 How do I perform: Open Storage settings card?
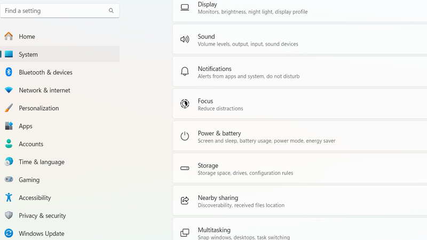(x=300, y=168)
